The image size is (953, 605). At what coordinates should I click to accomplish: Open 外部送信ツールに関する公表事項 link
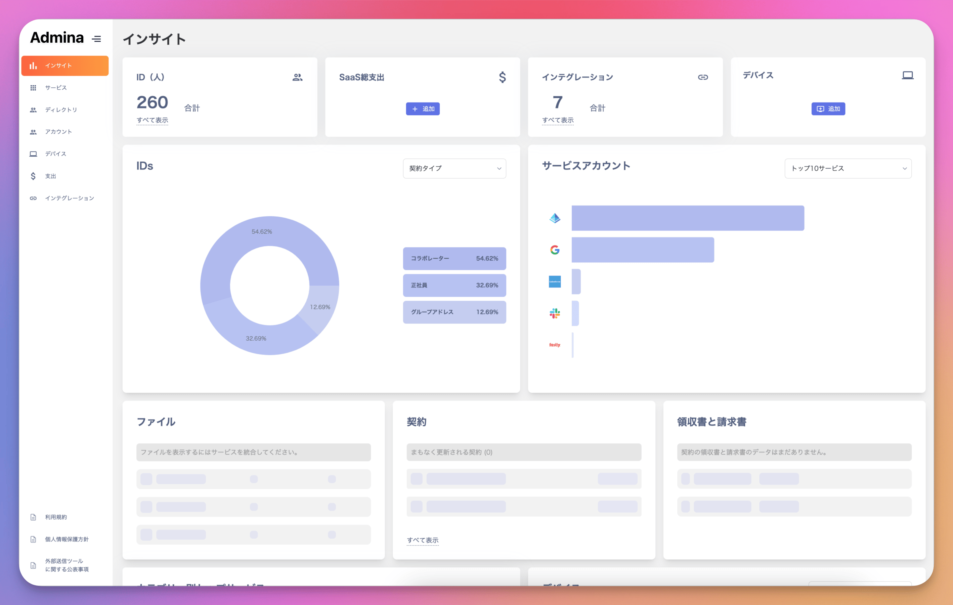point(67,565)
